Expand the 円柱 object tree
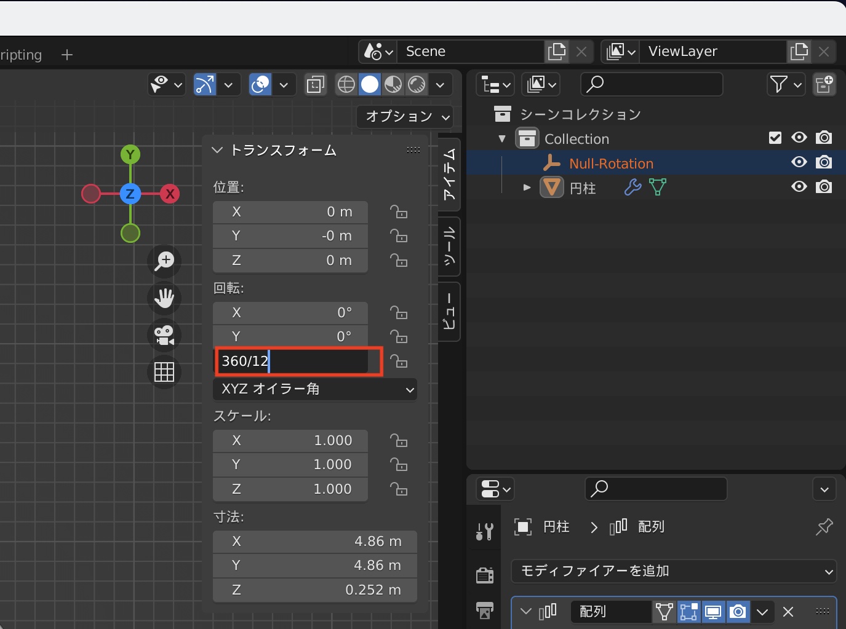 pos(527,187)
